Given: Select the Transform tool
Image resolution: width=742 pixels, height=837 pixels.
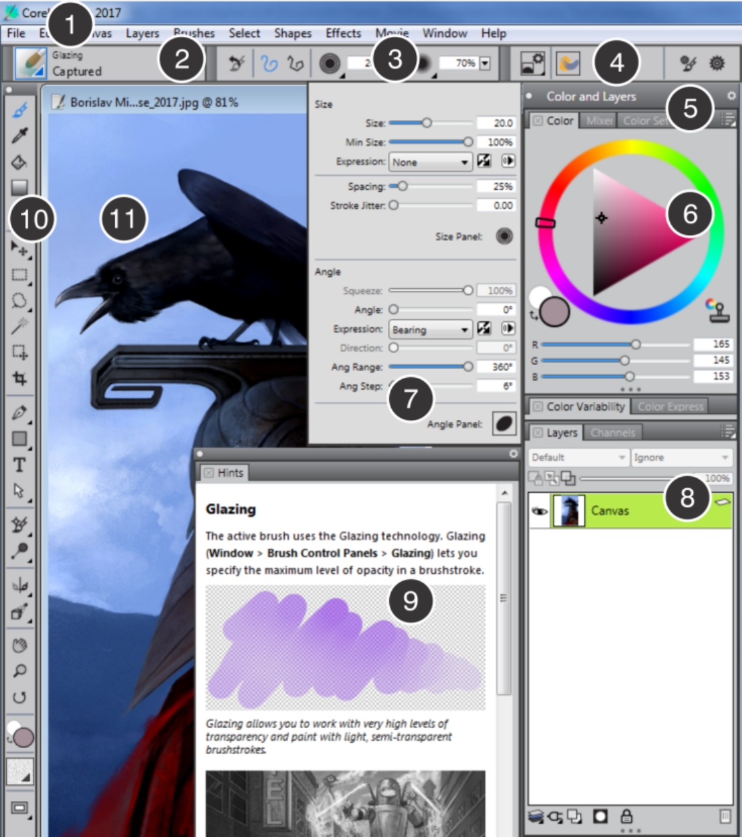Looking at the screenshot, I should tap(20, 351).
